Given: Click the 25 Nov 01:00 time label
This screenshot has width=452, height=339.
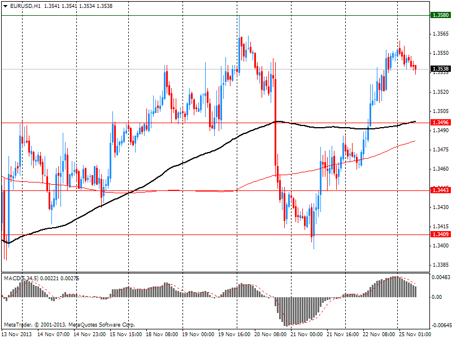Looking at the screenshot, I should pyautogui.click(x=415, y=334).
